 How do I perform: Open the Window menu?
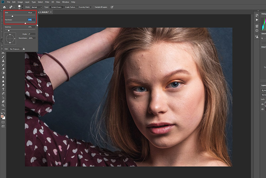[65, 2]
